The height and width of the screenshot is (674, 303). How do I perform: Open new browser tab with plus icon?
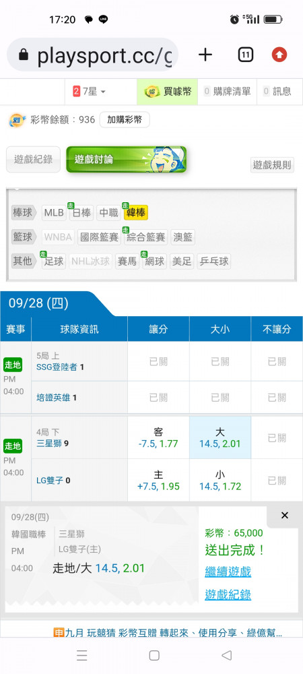tap(205, 55)
